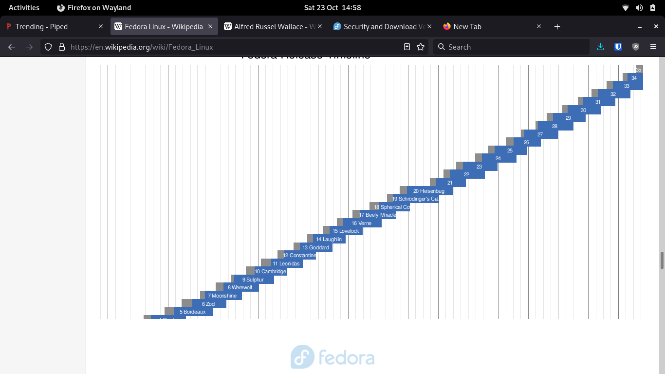Open the downloads panel
Screen dimensions: 665x374
(x=600, y=47)
